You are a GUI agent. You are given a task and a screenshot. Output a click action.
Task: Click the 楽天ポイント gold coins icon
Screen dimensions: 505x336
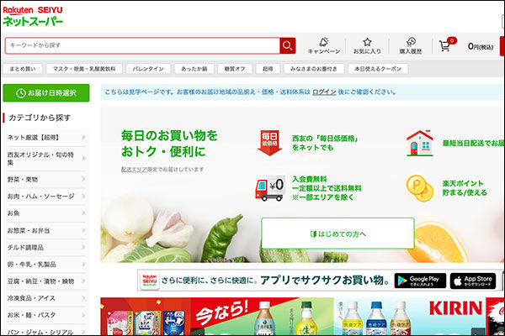(420, 188)
